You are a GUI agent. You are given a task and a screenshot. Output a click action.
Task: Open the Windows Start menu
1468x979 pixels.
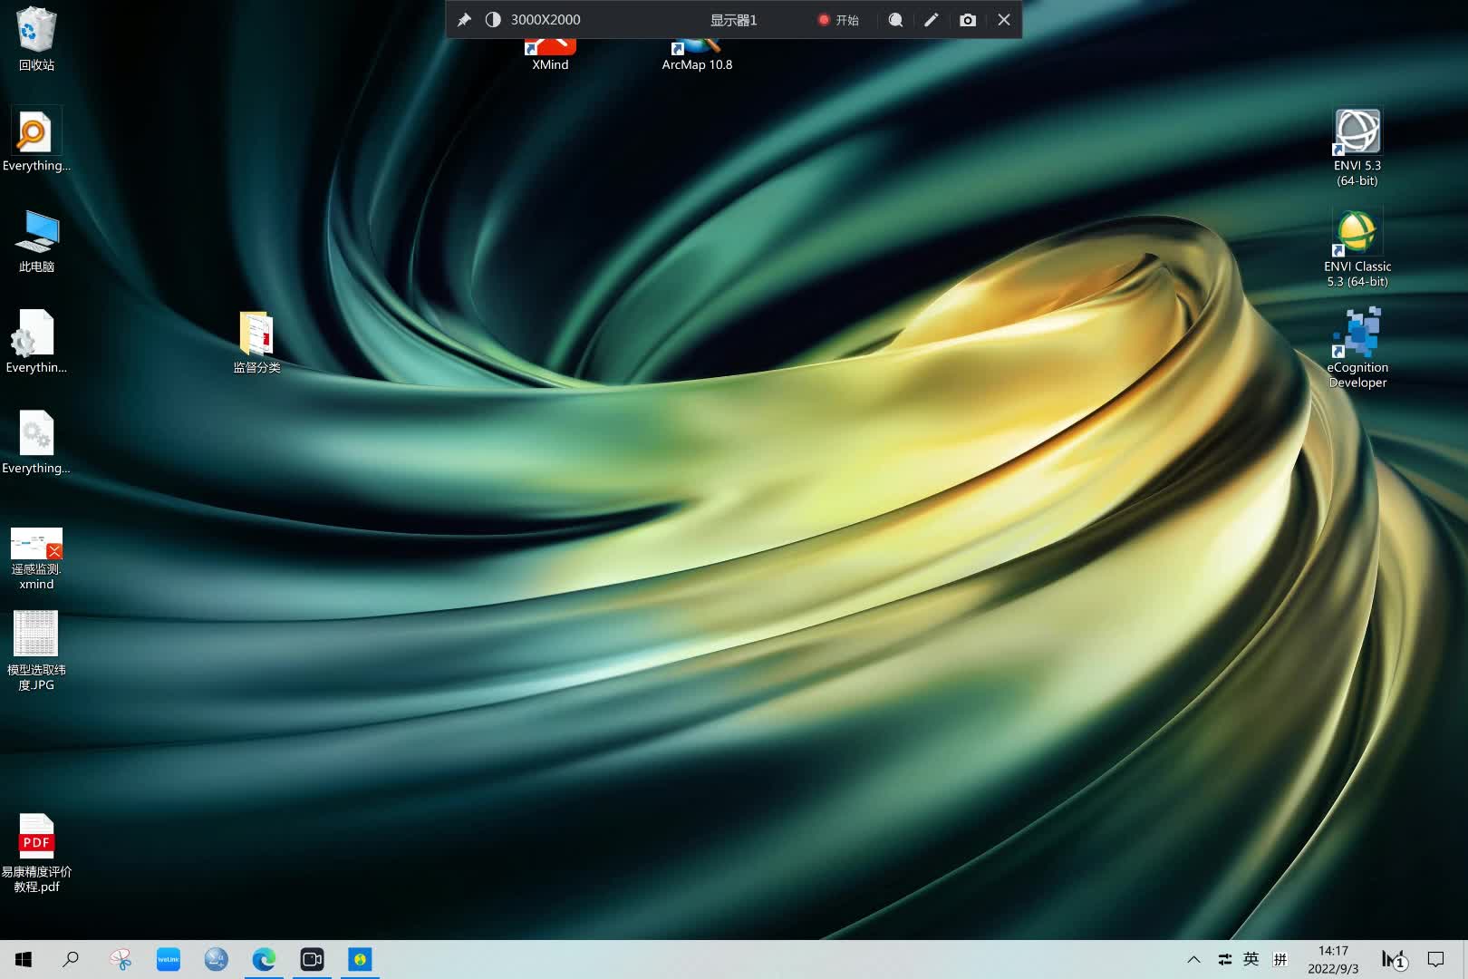(24, 959)
